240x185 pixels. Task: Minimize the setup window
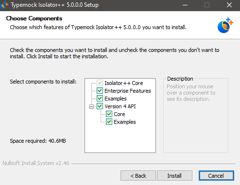[x=185, y=5]
